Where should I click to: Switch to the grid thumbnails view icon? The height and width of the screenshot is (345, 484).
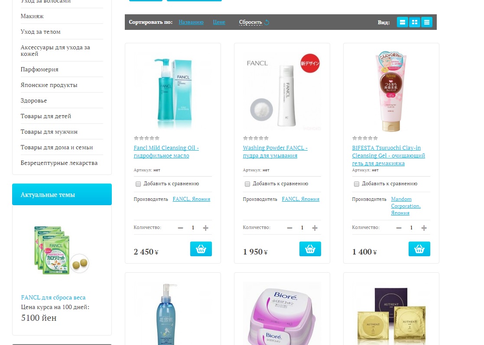(x=415, y=22)
